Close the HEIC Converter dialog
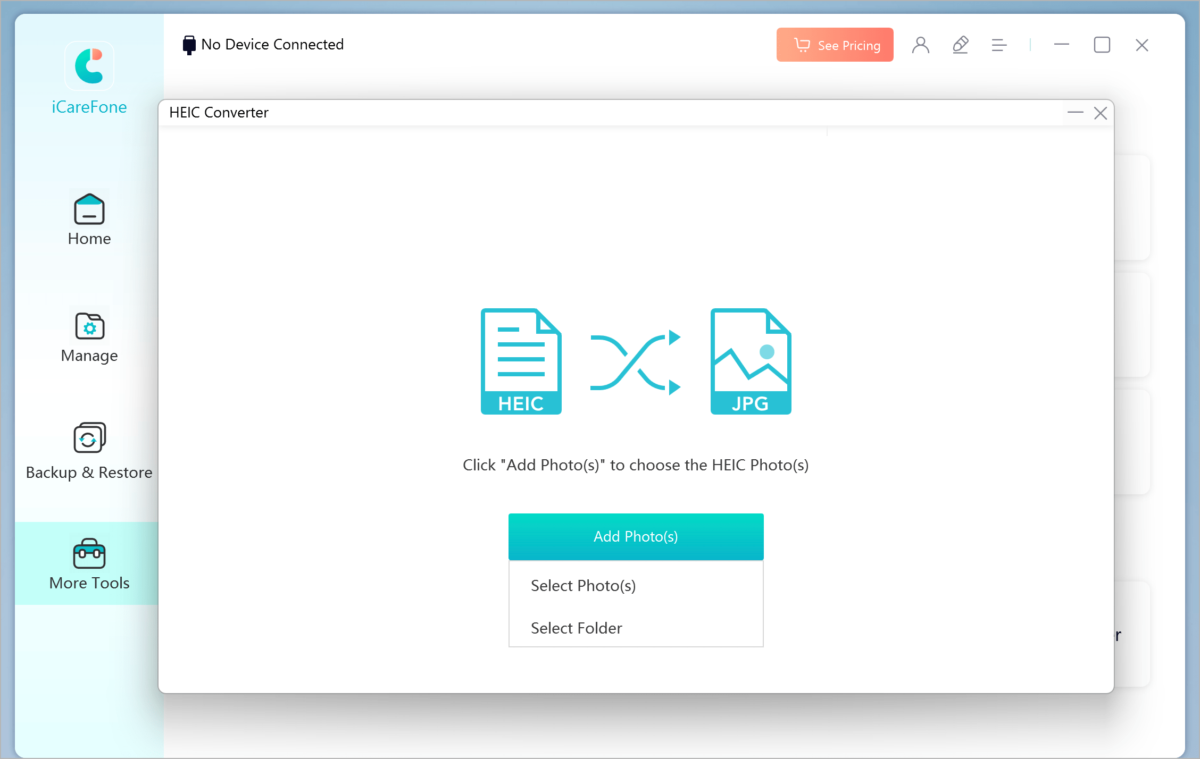 pyautogui.click(x=1101, y=112)
